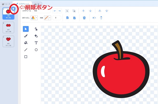This screenshot has height=104, width=158.
Task: Bring selection to front
Action: (x=100, y=11)
